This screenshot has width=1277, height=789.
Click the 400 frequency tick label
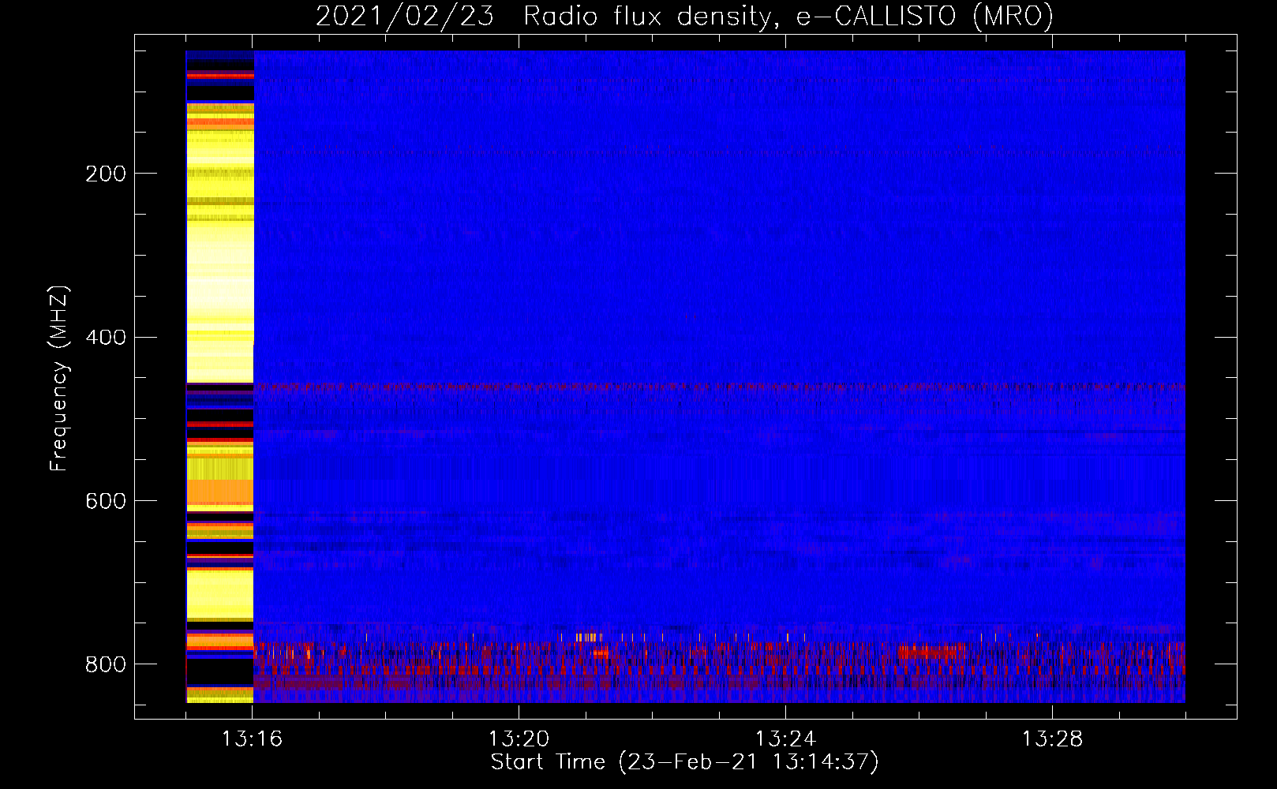click(106, 338)
